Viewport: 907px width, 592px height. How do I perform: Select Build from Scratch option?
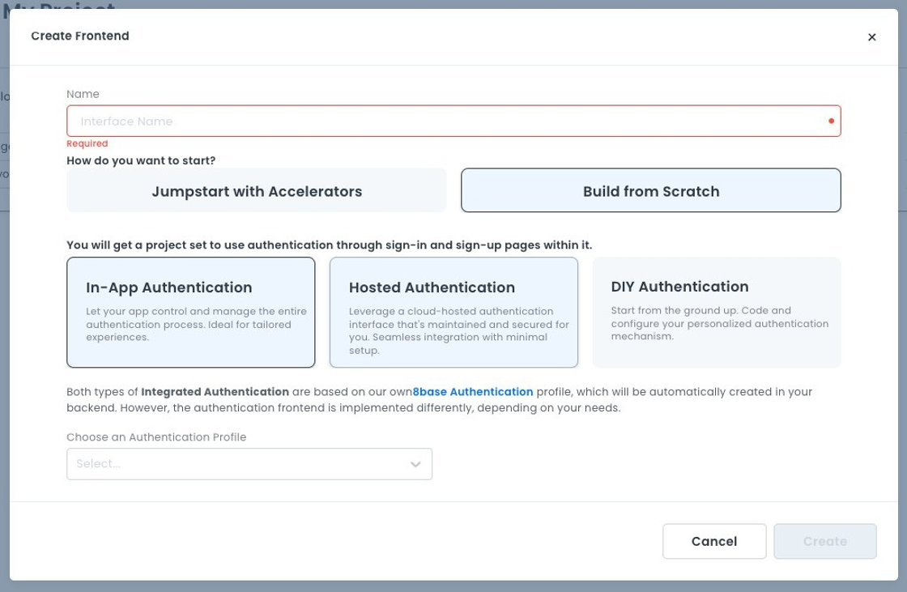coord(651,191)
